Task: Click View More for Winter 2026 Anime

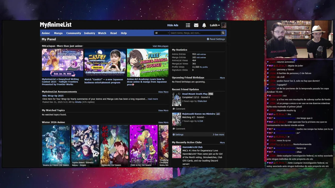Action: 163,122
